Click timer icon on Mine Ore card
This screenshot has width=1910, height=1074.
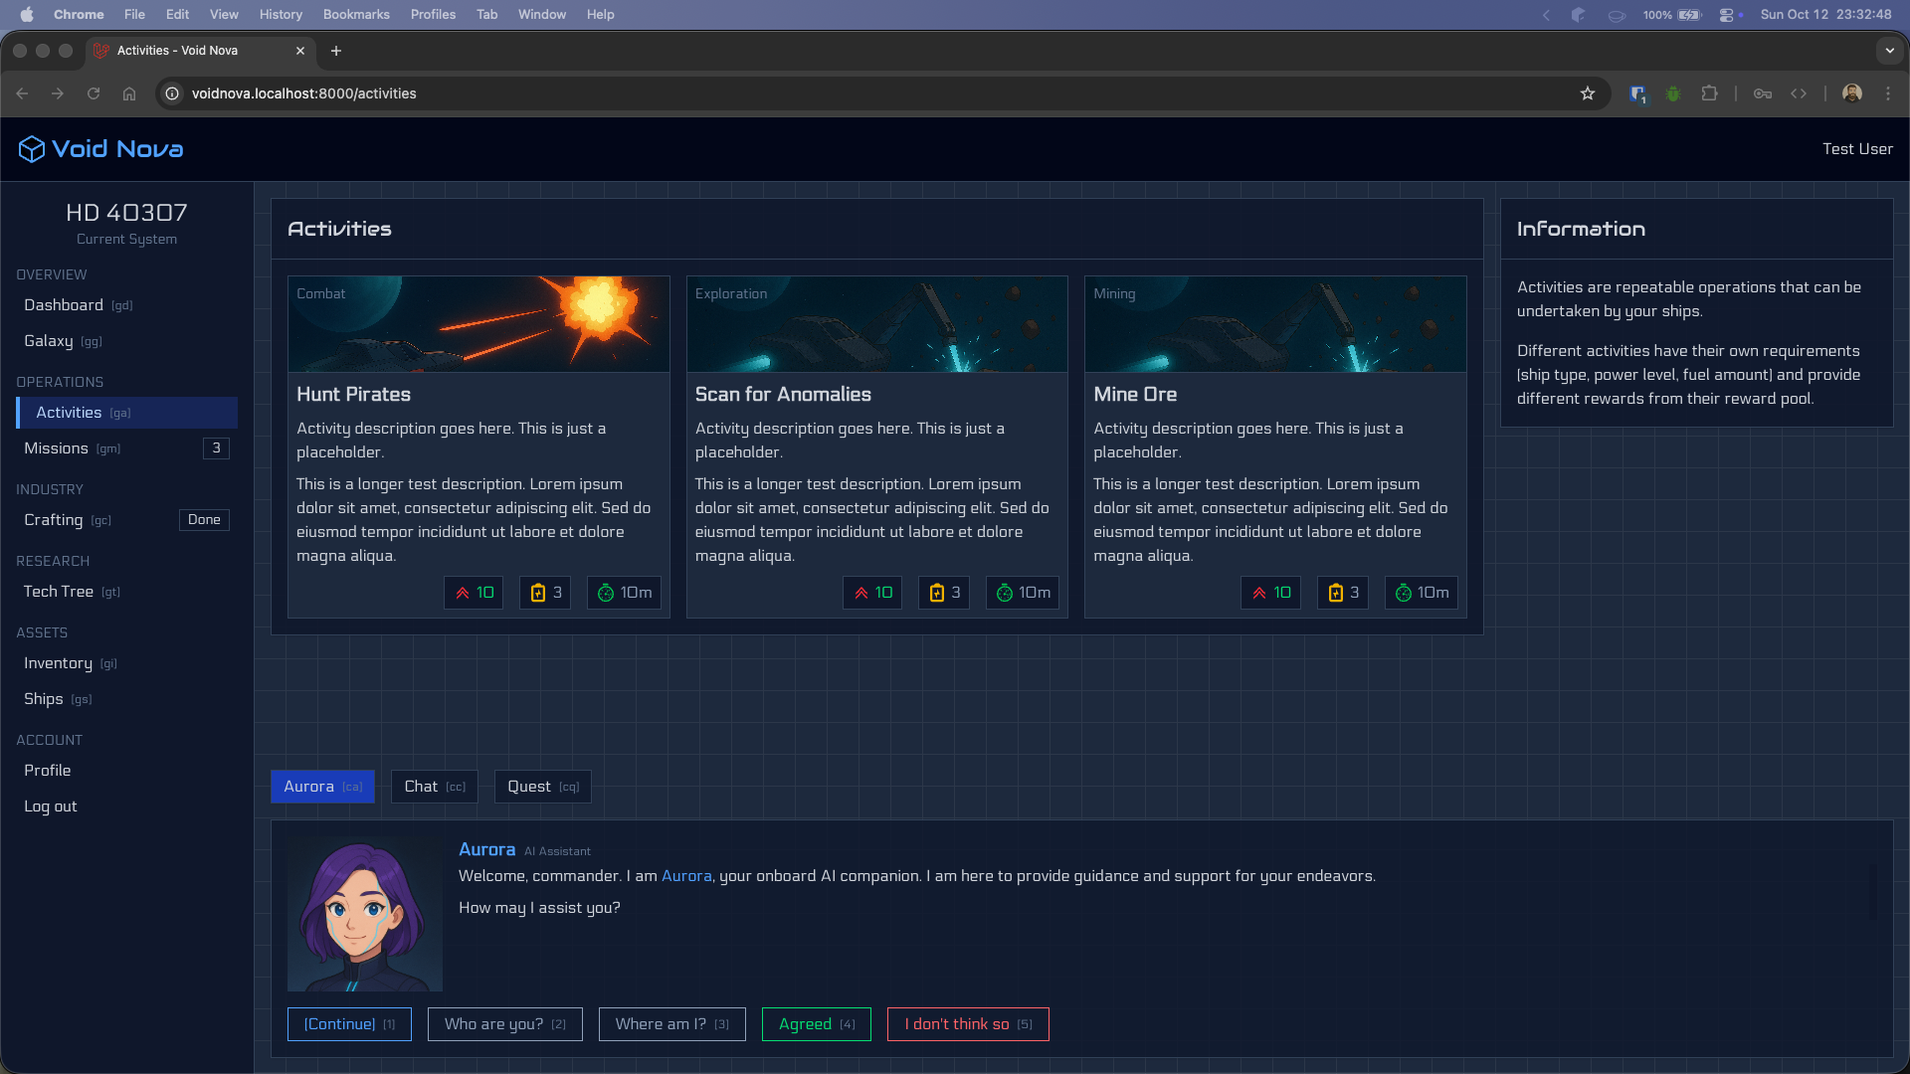coord(1403,593)
